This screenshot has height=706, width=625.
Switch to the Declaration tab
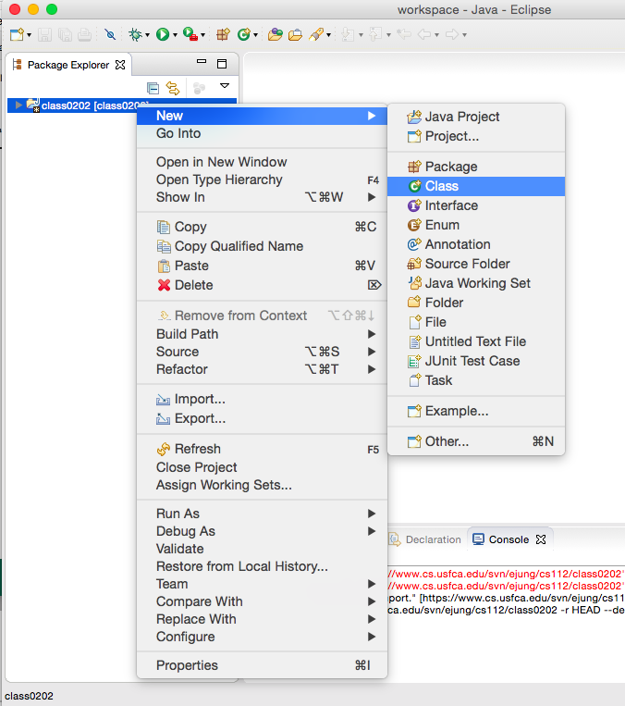click(x=425, y=539)
